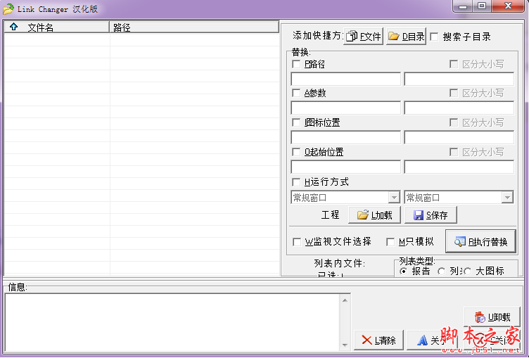
Task: Open the left 常规窗口 run mode dropdown
Action: click(x=394, y=198)
